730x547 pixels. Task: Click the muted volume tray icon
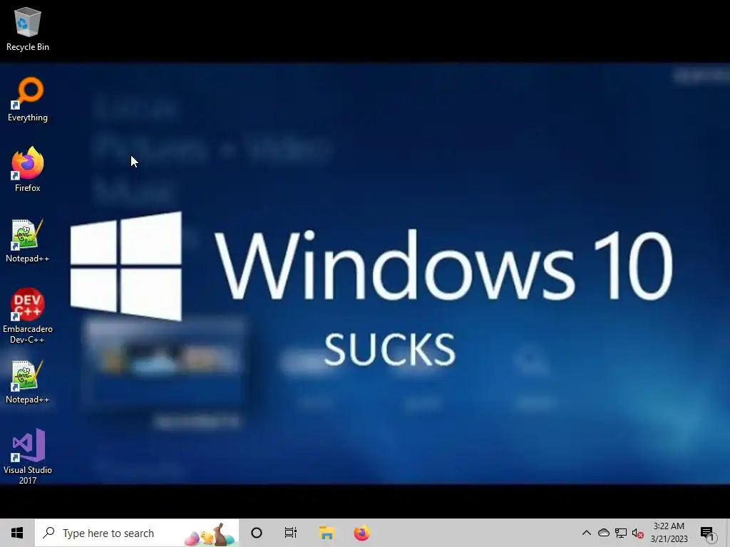click(637, 533)
